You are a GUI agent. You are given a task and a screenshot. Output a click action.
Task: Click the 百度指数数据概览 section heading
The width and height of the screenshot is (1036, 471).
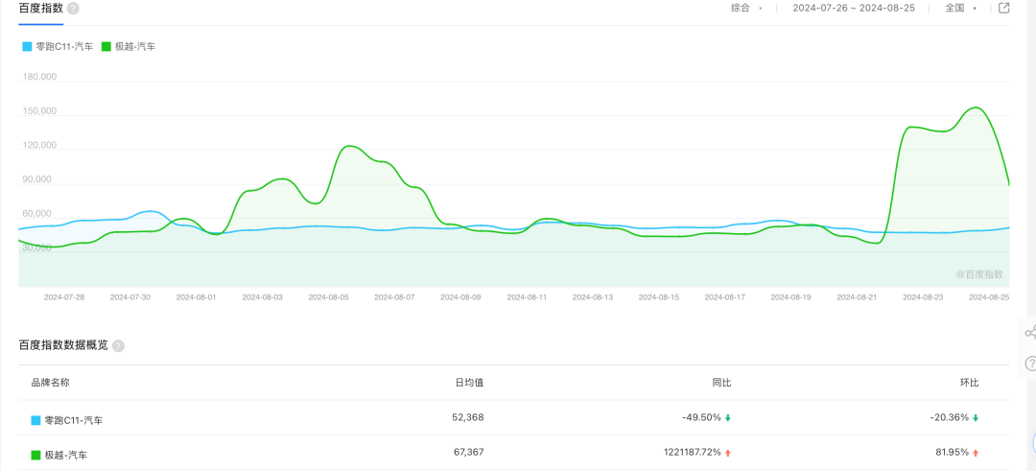[x=63, y=345]
